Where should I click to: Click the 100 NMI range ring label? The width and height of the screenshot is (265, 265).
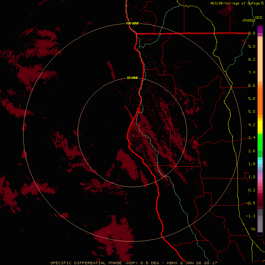point(132,23)
